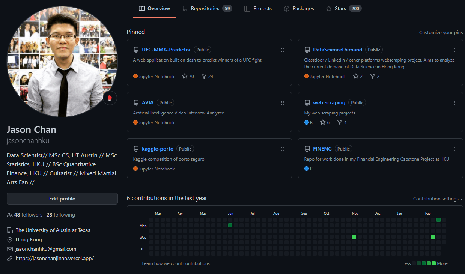Image resolution: width=465 pixels, height=274 pixels.
Task: Click the Edit profile button
Action: (62, 199)
